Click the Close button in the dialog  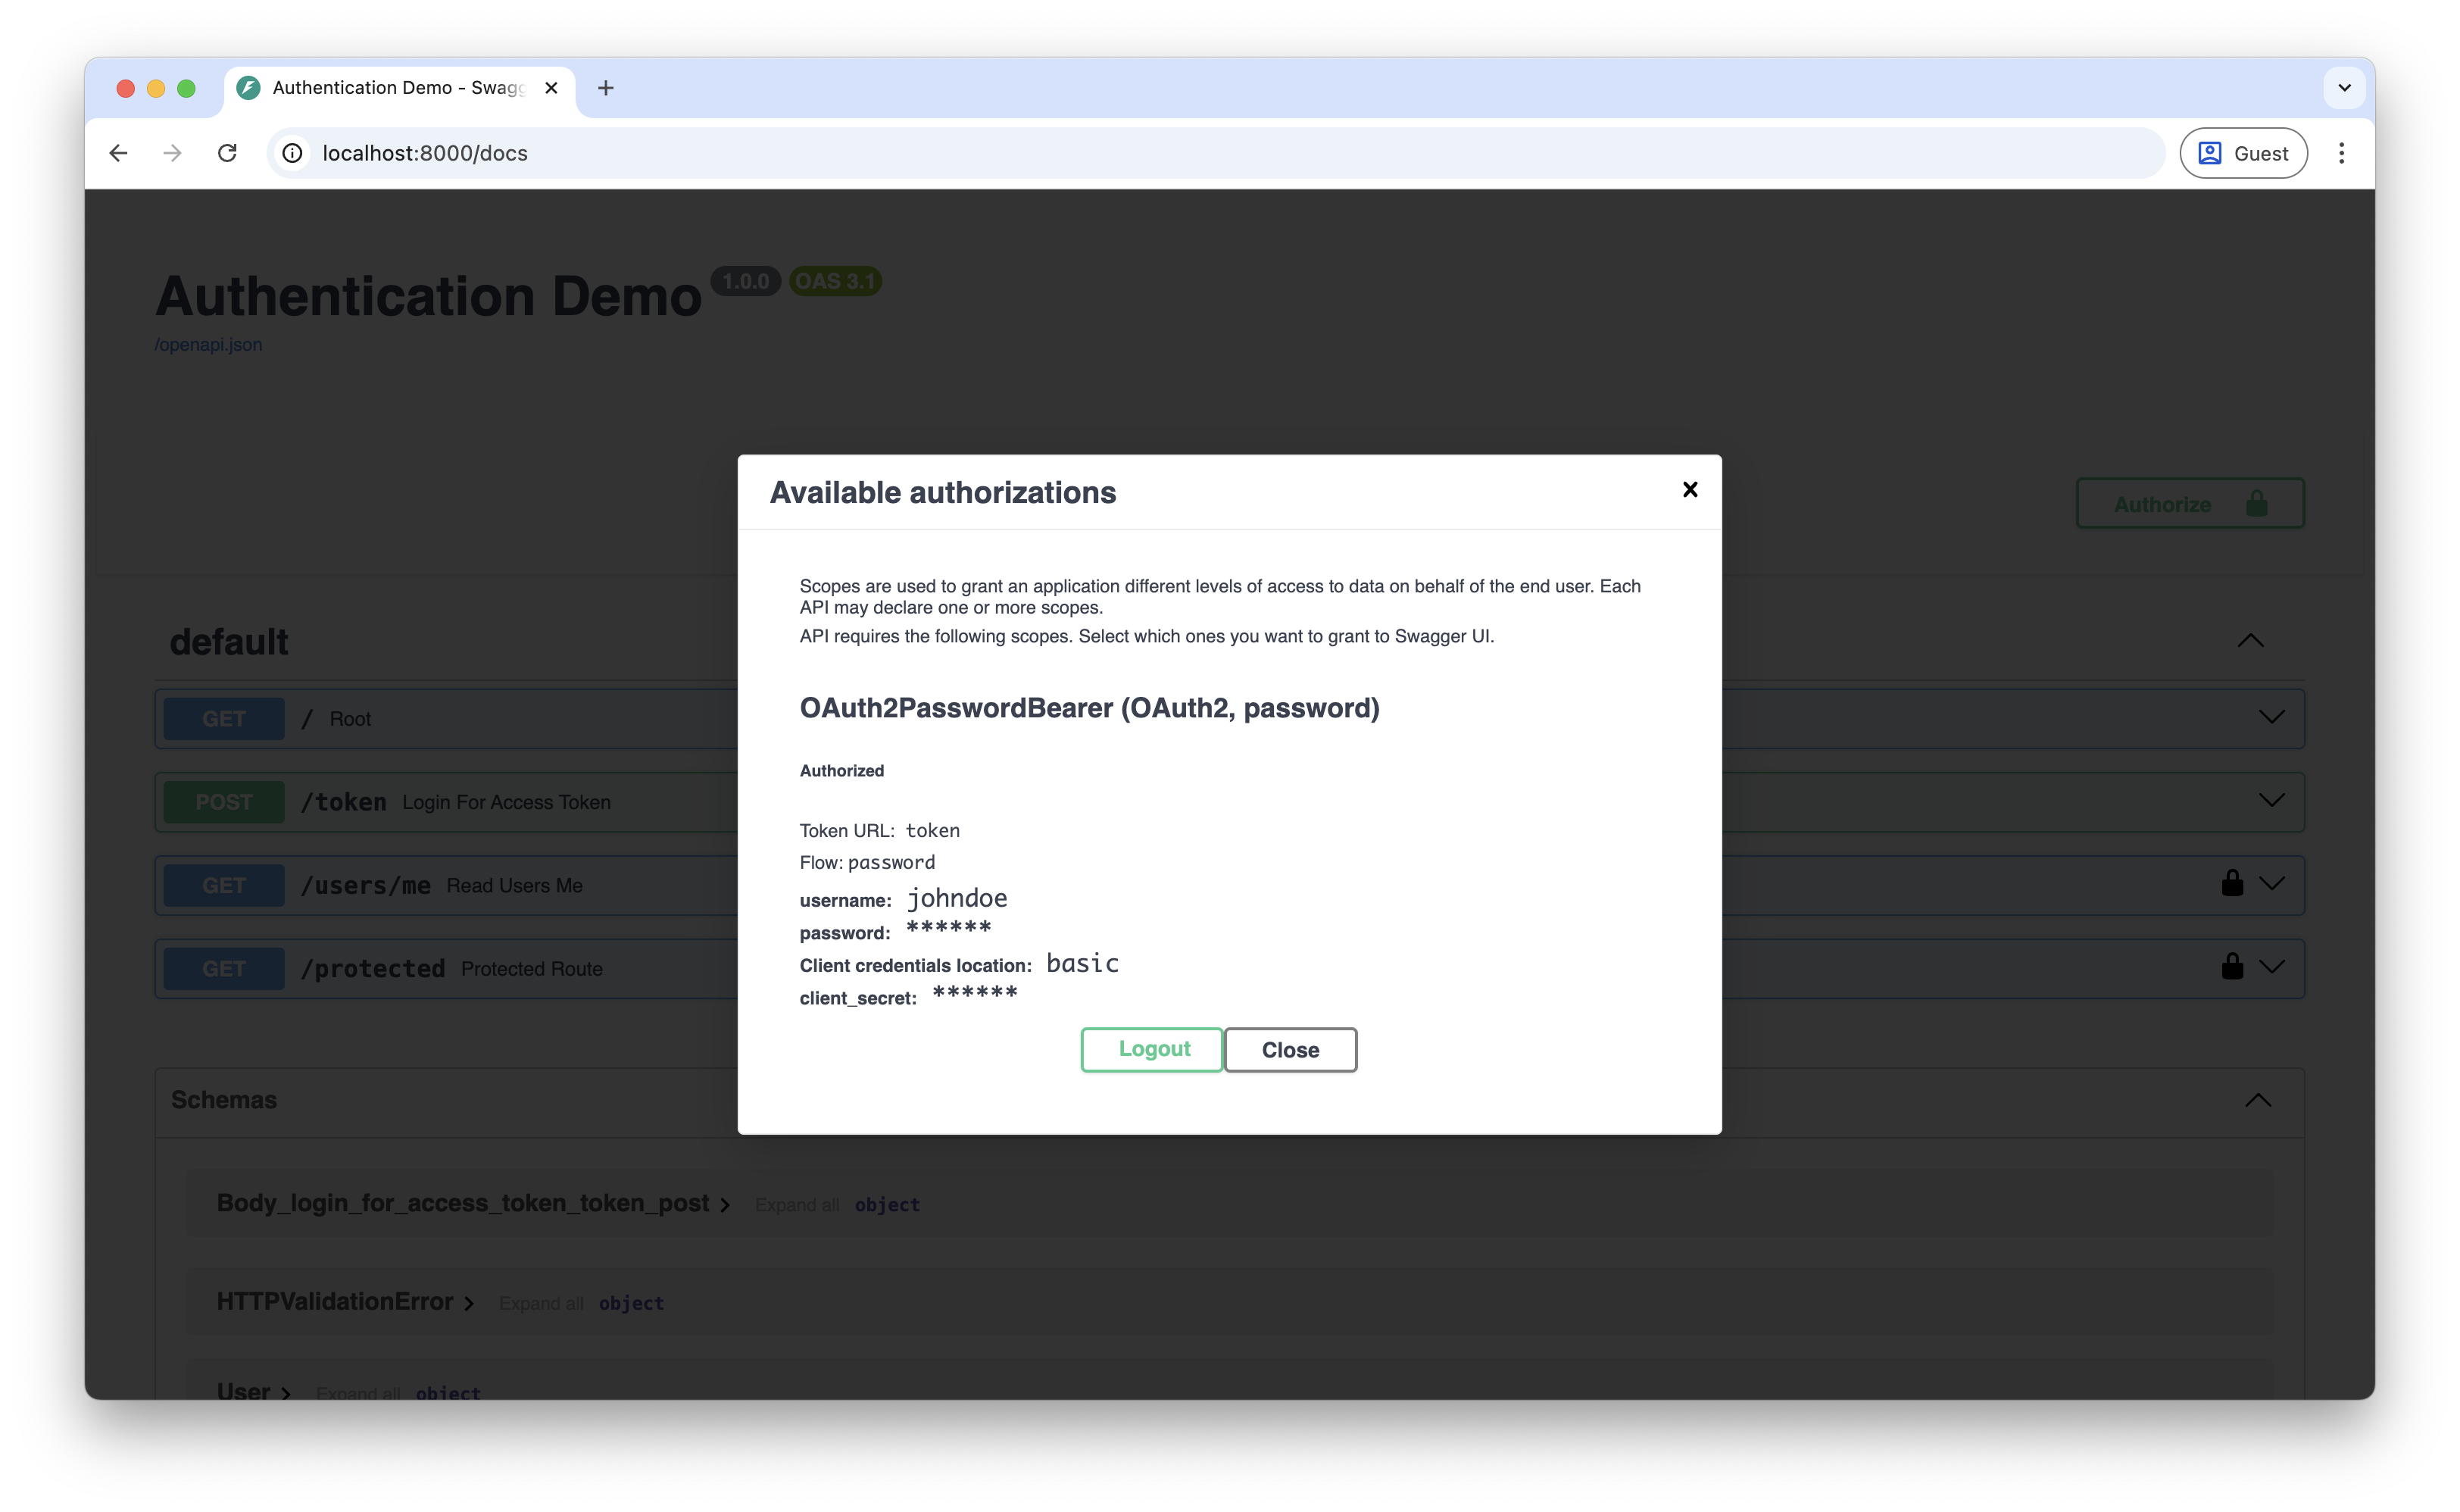click(1291, 1049)
